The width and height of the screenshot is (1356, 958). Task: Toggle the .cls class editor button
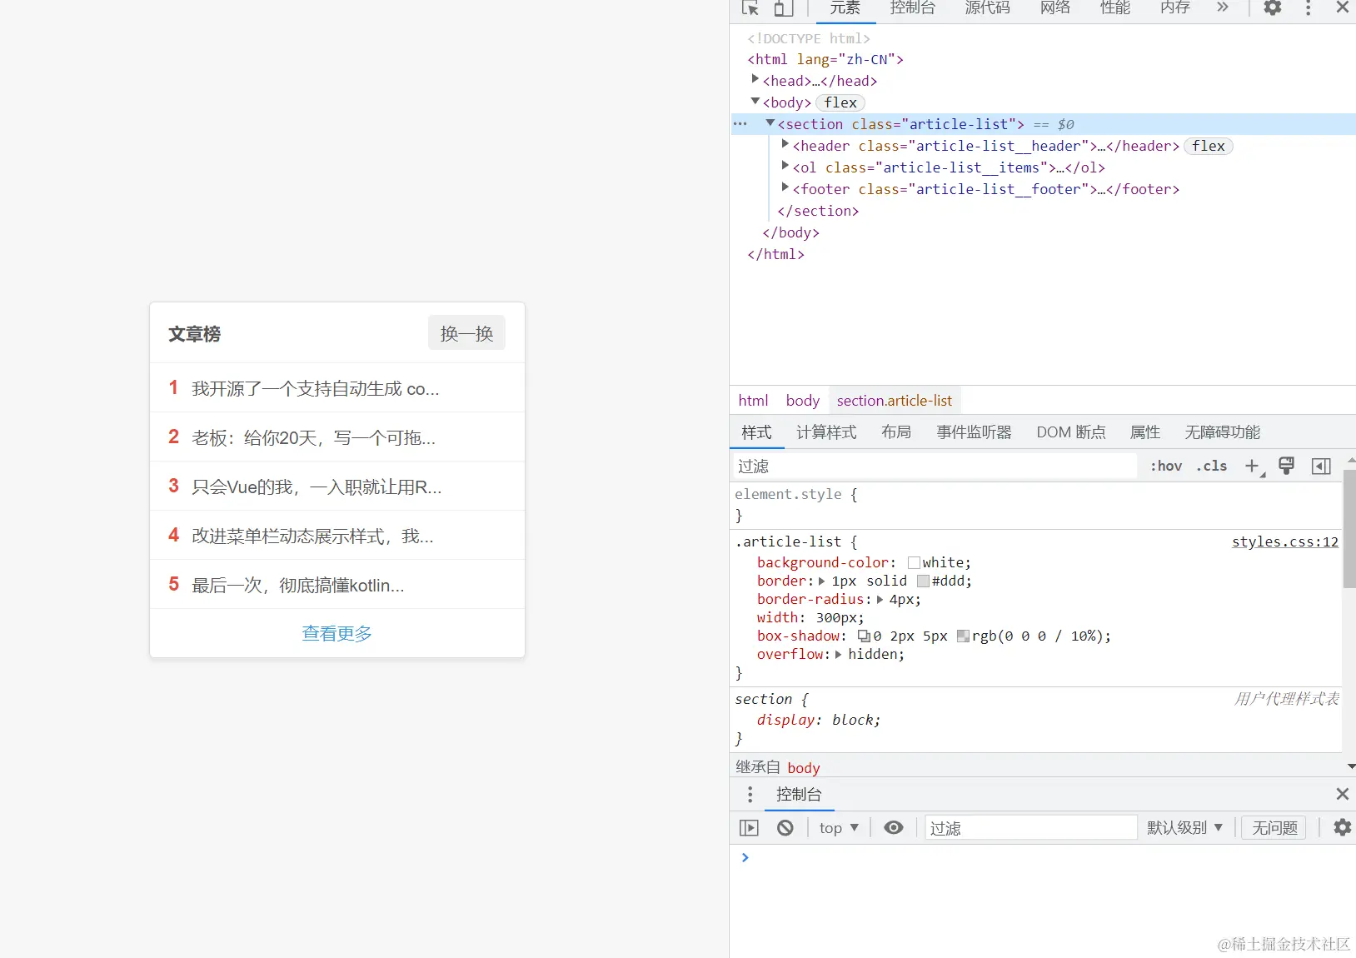point(1212,467)
